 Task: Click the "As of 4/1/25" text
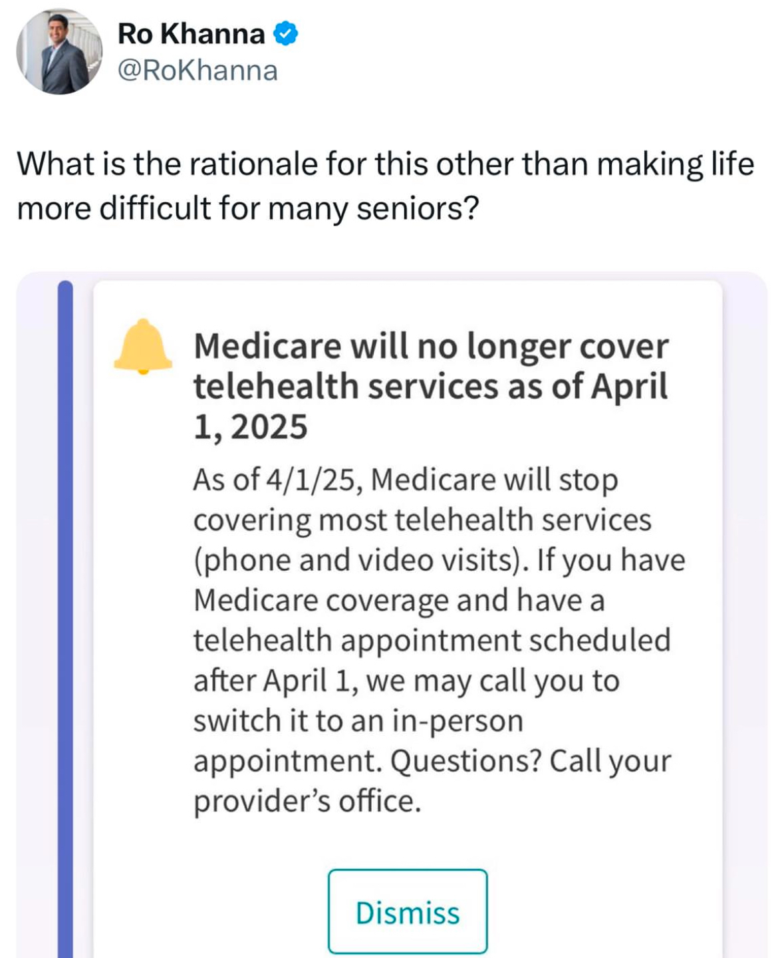click(x=277, y=480)
